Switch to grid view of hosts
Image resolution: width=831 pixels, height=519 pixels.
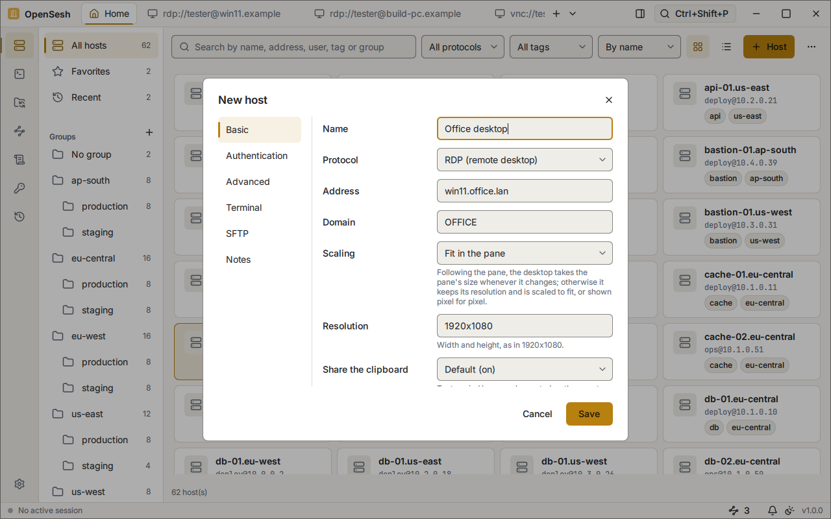click(x=698, y=47)
